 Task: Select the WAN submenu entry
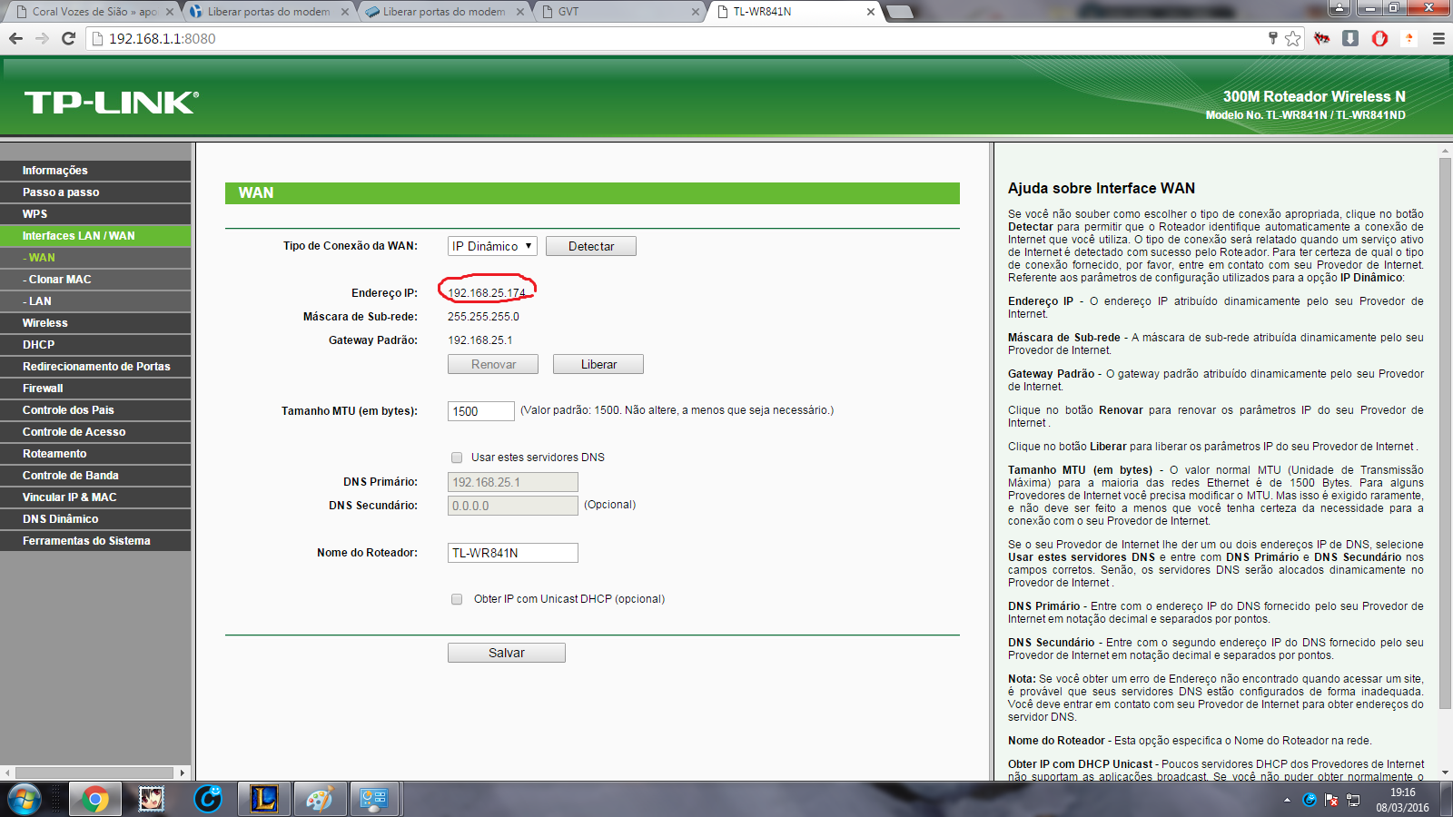(x=95, y=258)
